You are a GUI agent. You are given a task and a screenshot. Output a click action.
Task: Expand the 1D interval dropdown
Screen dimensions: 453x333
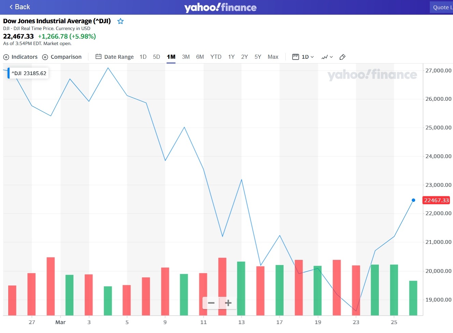[303, 57]
